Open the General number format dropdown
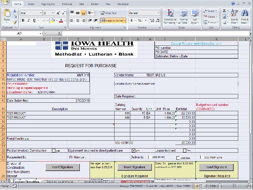 point(158,13)
